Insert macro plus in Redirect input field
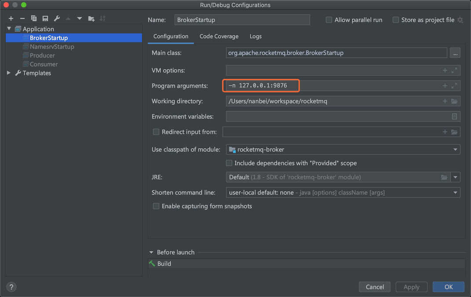This screenshot has width=471, height=297. click(x=445, y=132)
